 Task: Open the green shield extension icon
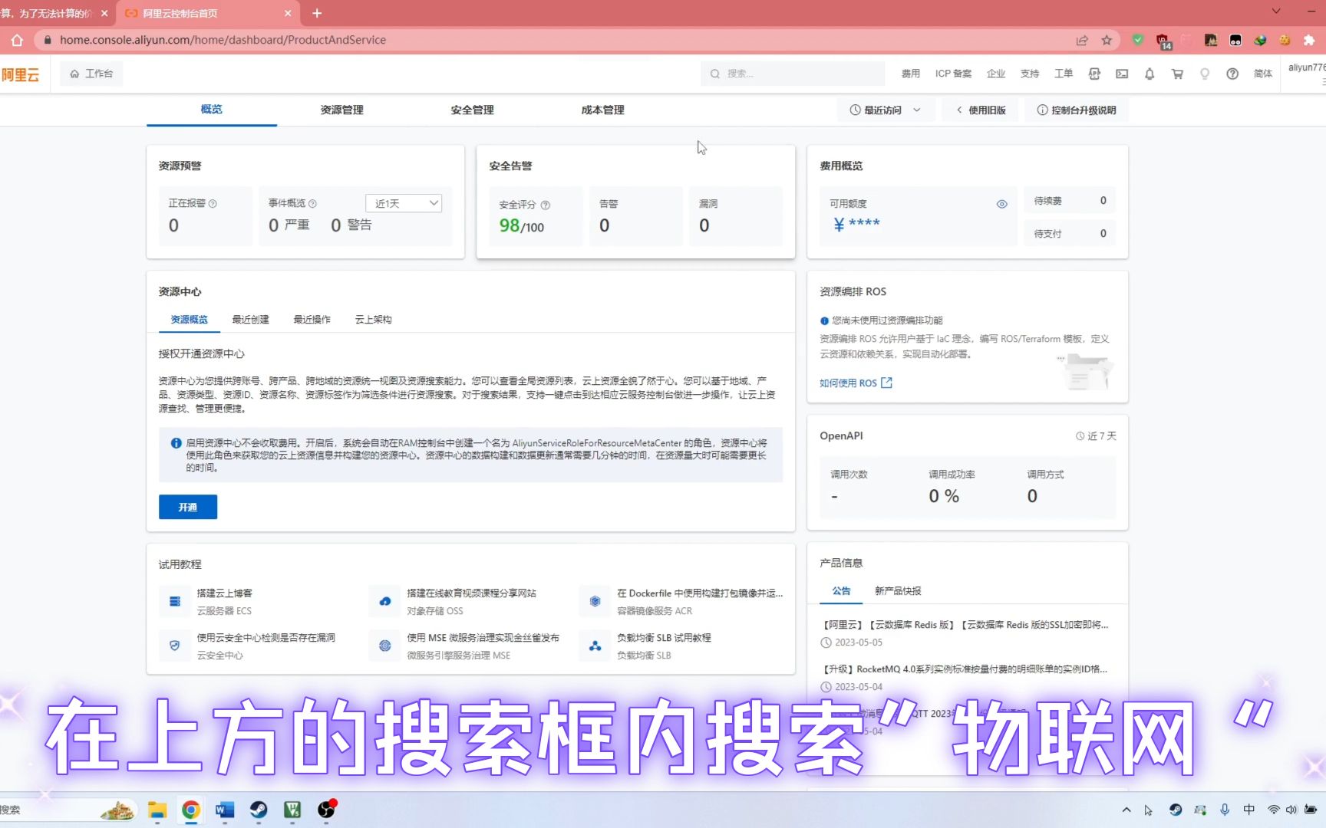click(1138, 40)
